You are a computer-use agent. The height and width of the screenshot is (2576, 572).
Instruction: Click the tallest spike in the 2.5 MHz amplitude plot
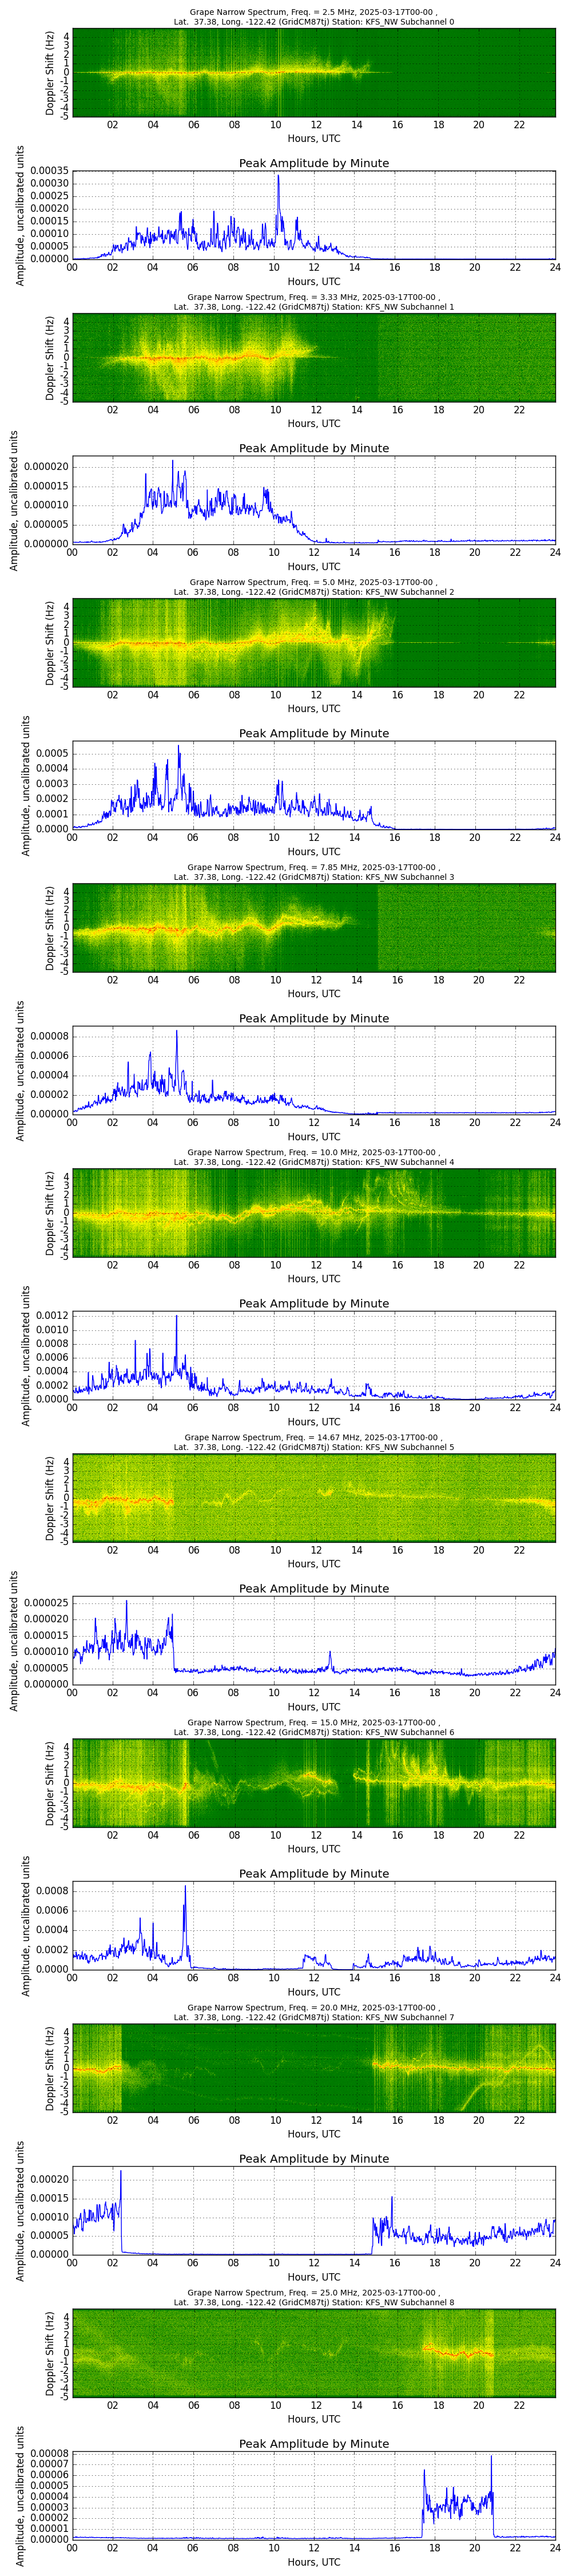tap(278, 178)
